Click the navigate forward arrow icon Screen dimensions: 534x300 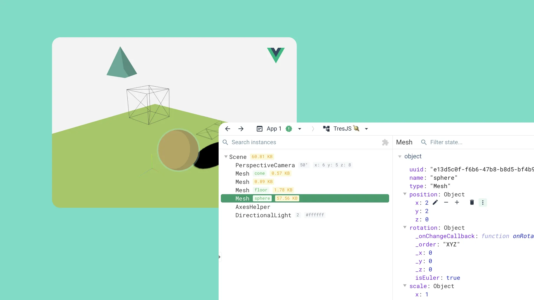[x=241, y=129]
